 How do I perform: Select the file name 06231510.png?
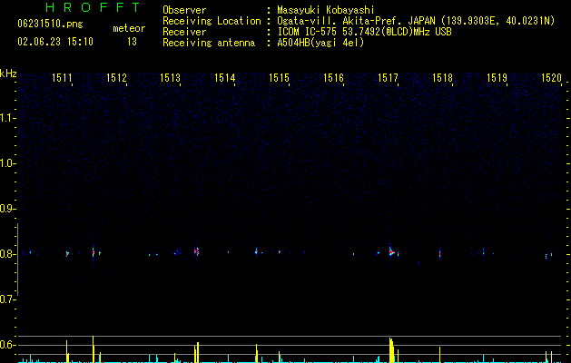pos(50,24)
